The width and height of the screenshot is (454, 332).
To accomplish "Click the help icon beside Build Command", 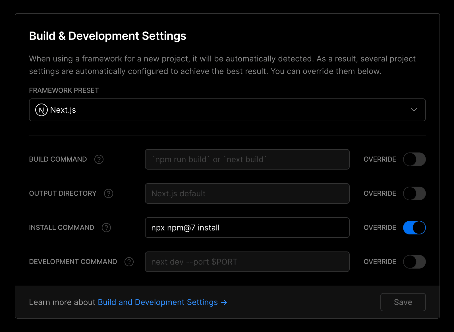I will (x=99, y=159).
